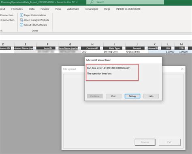
Task: Open the Customer ID filter dropdown
Action: [13, 48]
